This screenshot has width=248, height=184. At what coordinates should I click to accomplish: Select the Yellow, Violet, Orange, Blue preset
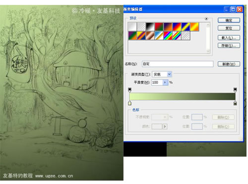point(141,36)
